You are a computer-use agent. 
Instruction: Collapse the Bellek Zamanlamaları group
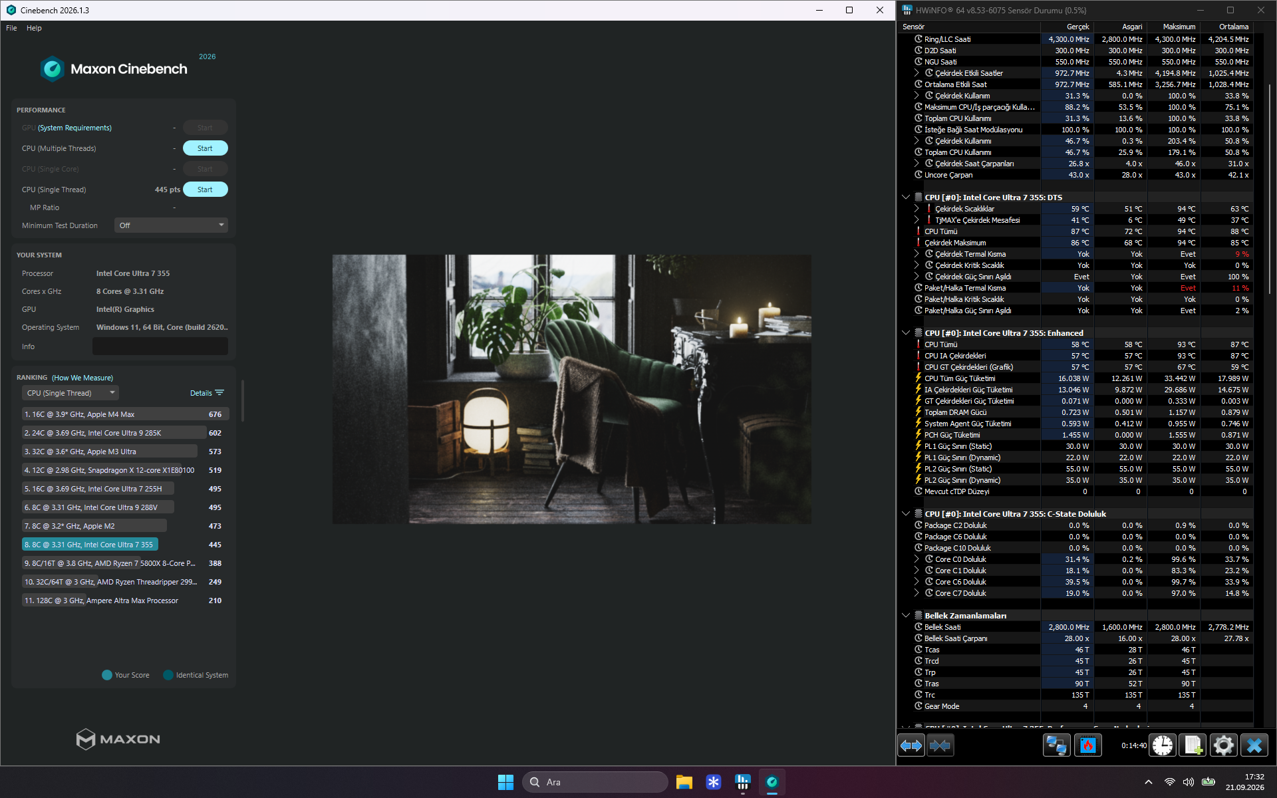click(905, 616)
